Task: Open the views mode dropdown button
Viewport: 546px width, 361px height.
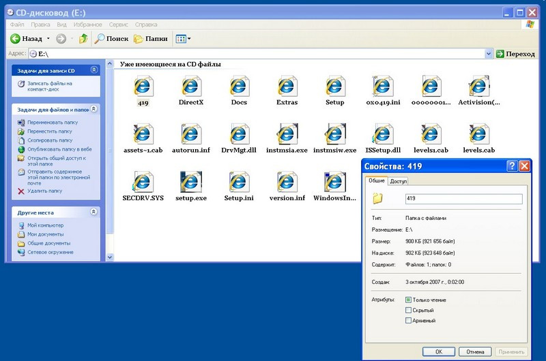Action: (x=183, y=39)
